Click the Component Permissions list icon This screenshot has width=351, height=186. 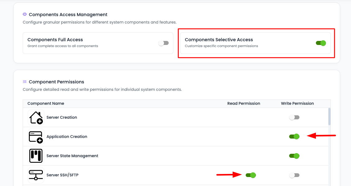pos(25,82)
